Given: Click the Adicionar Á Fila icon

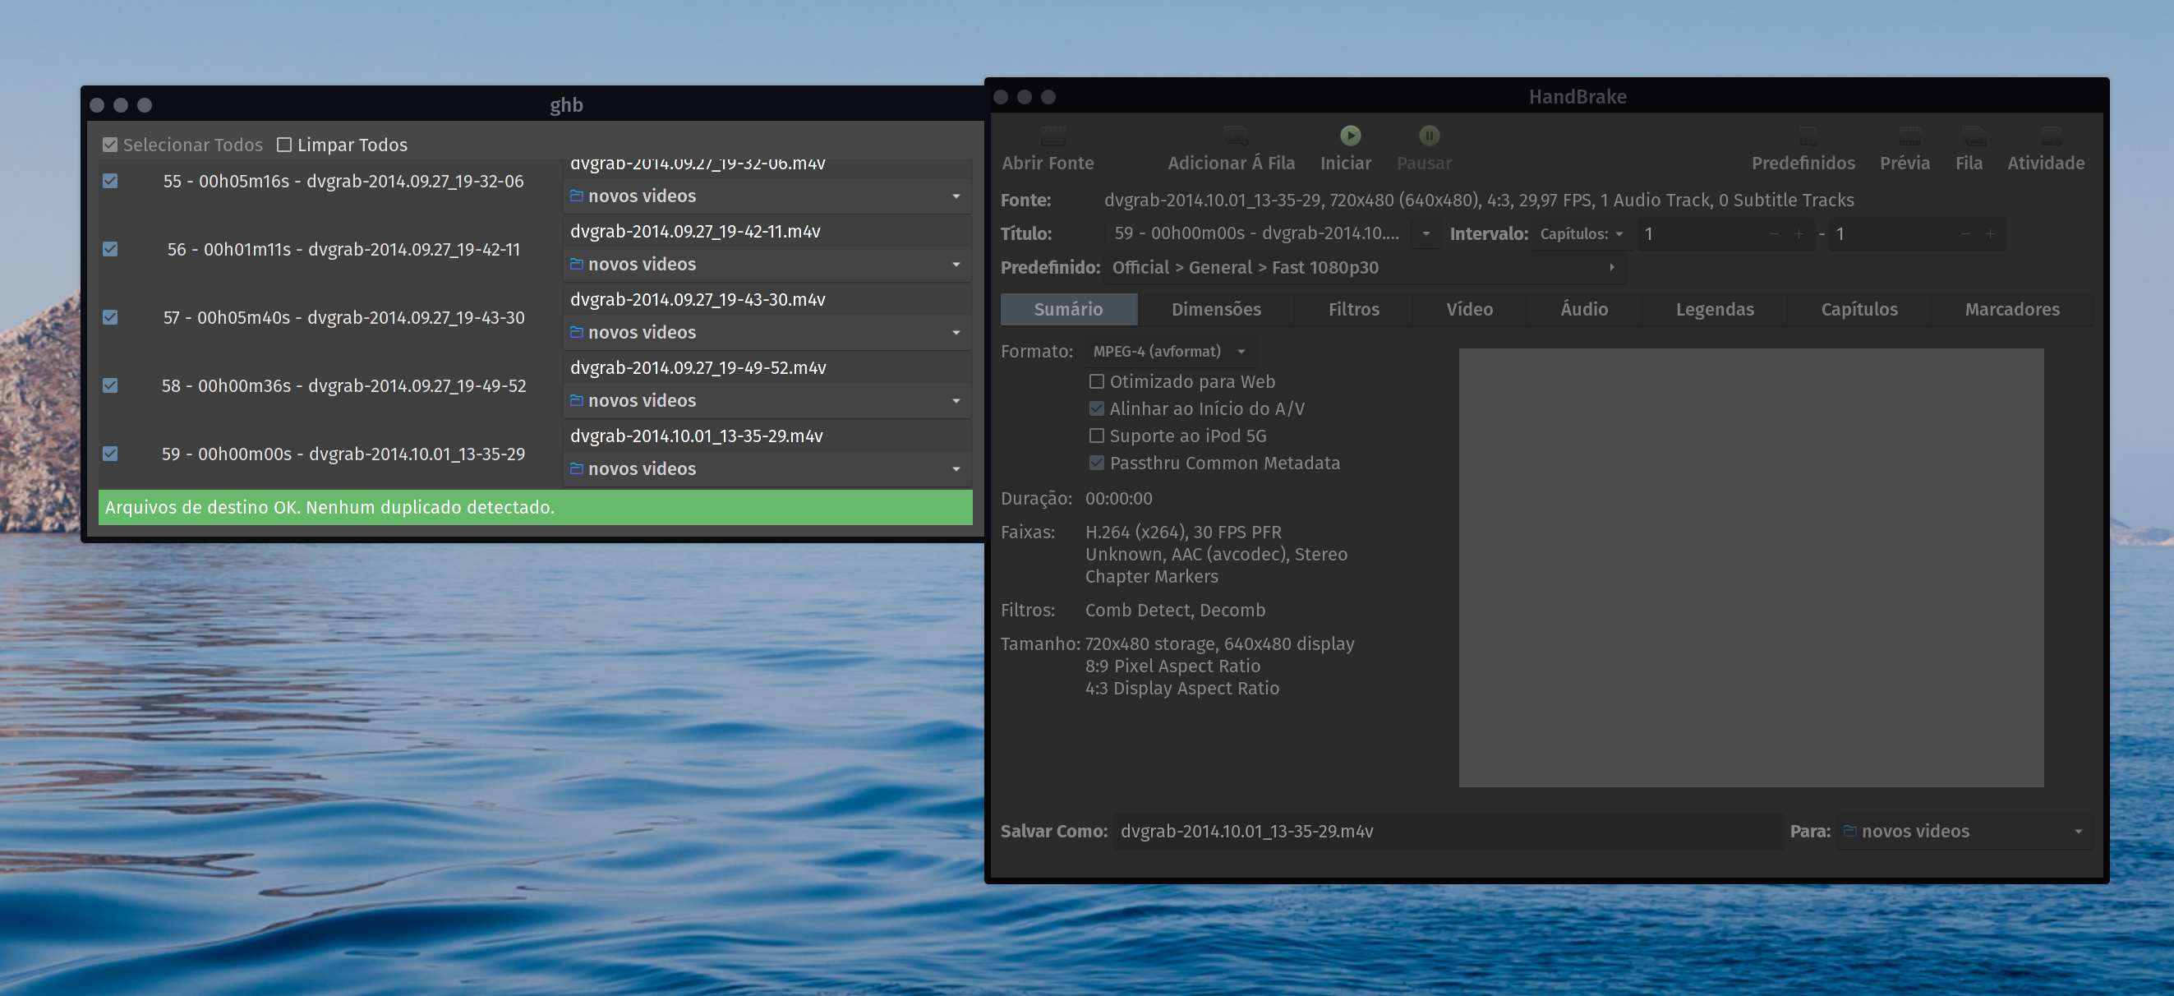Looking at the screenshot, I should pyautogui.click(x=1235, y=136).
